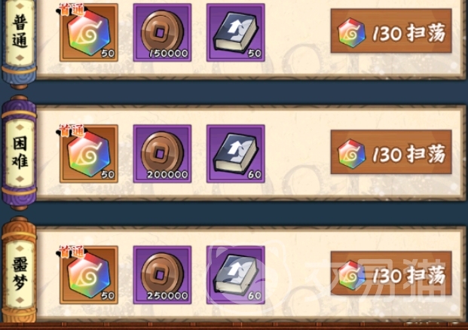Select the rainbow gem reward in 普通 row
Screen dimensions: 468x330
click(89, 32)
